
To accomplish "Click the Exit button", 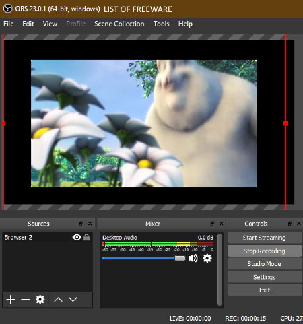I will [x=265, y=290].
